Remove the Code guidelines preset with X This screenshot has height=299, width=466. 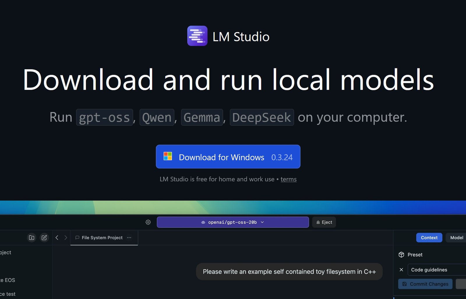point(401,270)
